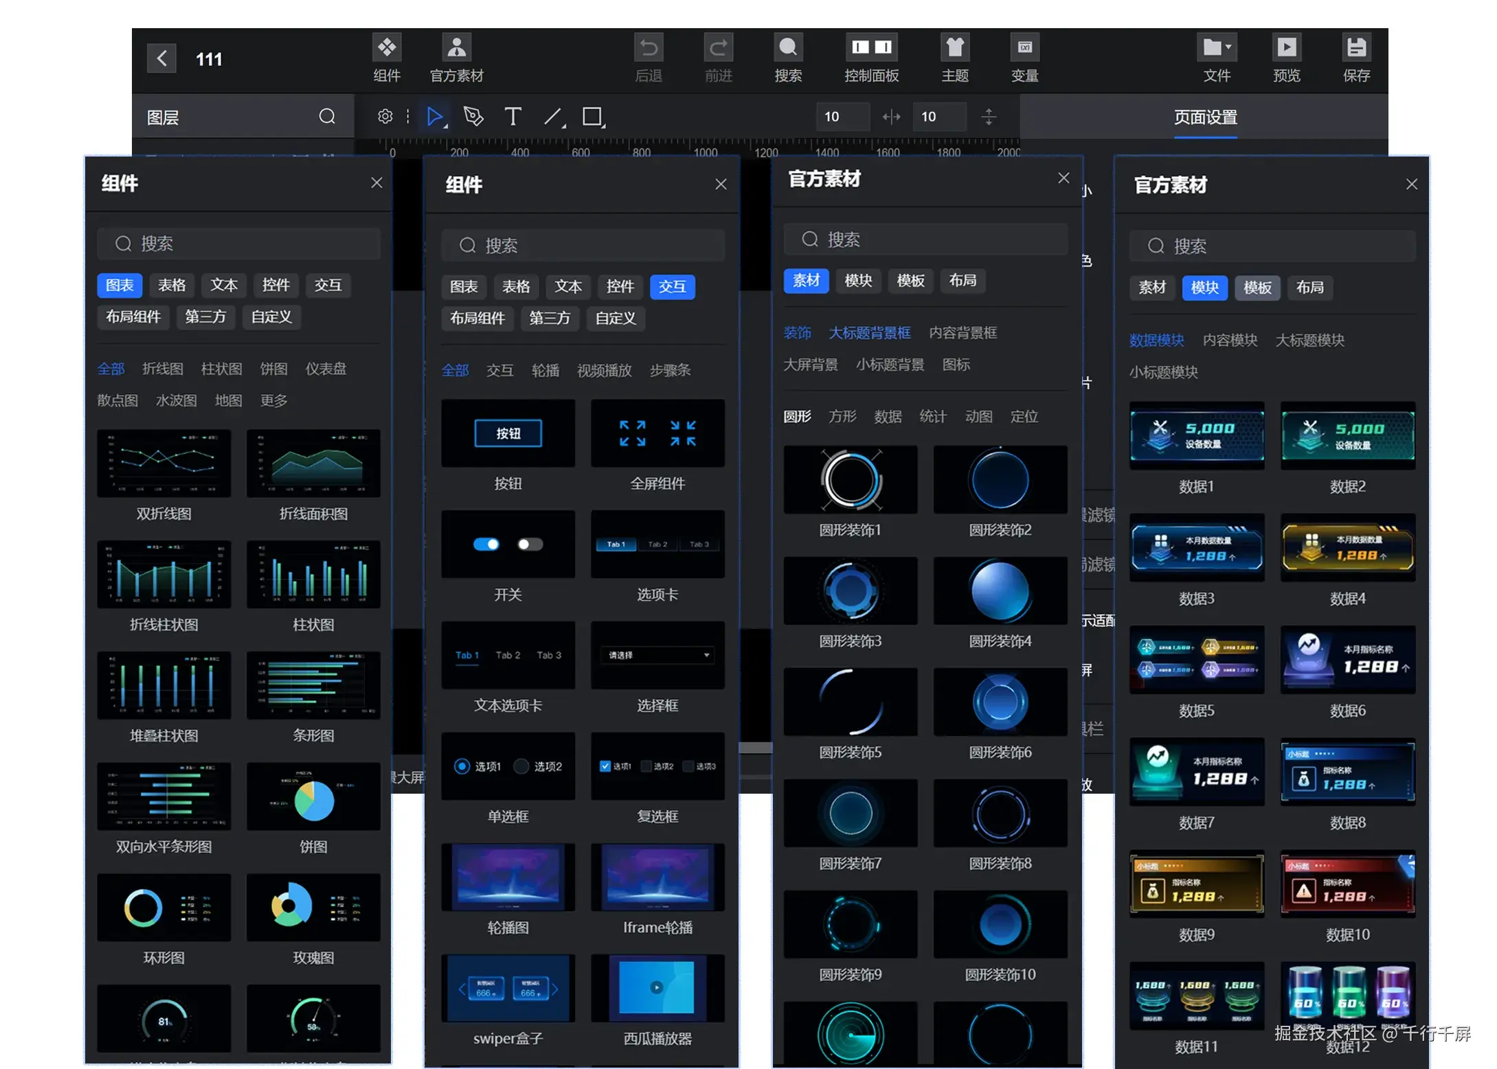Select the Pen drawing tool
Screen dimensions: 1497x1069
[473, 116]
